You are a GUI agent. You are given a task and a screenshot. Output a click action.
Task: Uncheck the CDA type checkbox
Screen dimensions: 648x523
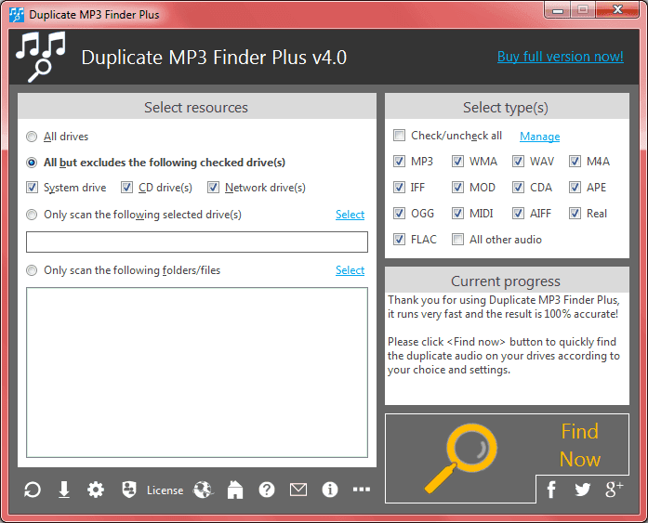[518, 188]
